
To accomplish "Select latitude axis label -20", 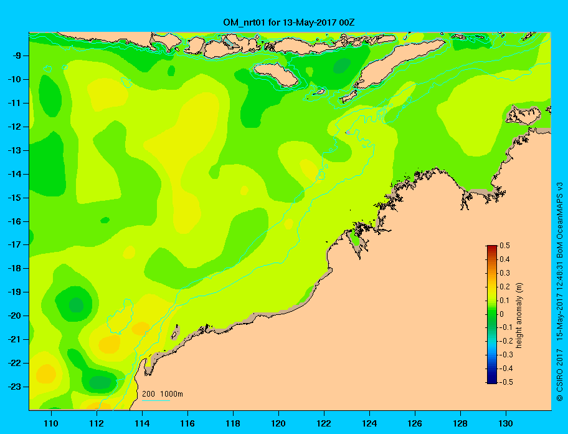I will point(14,316).
